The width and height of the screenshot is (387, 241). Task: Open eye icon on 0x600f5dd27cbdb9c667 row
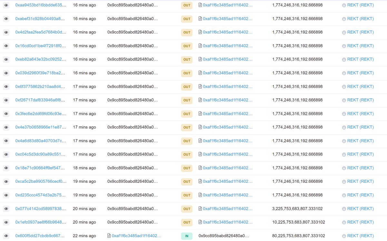[6, 236]
